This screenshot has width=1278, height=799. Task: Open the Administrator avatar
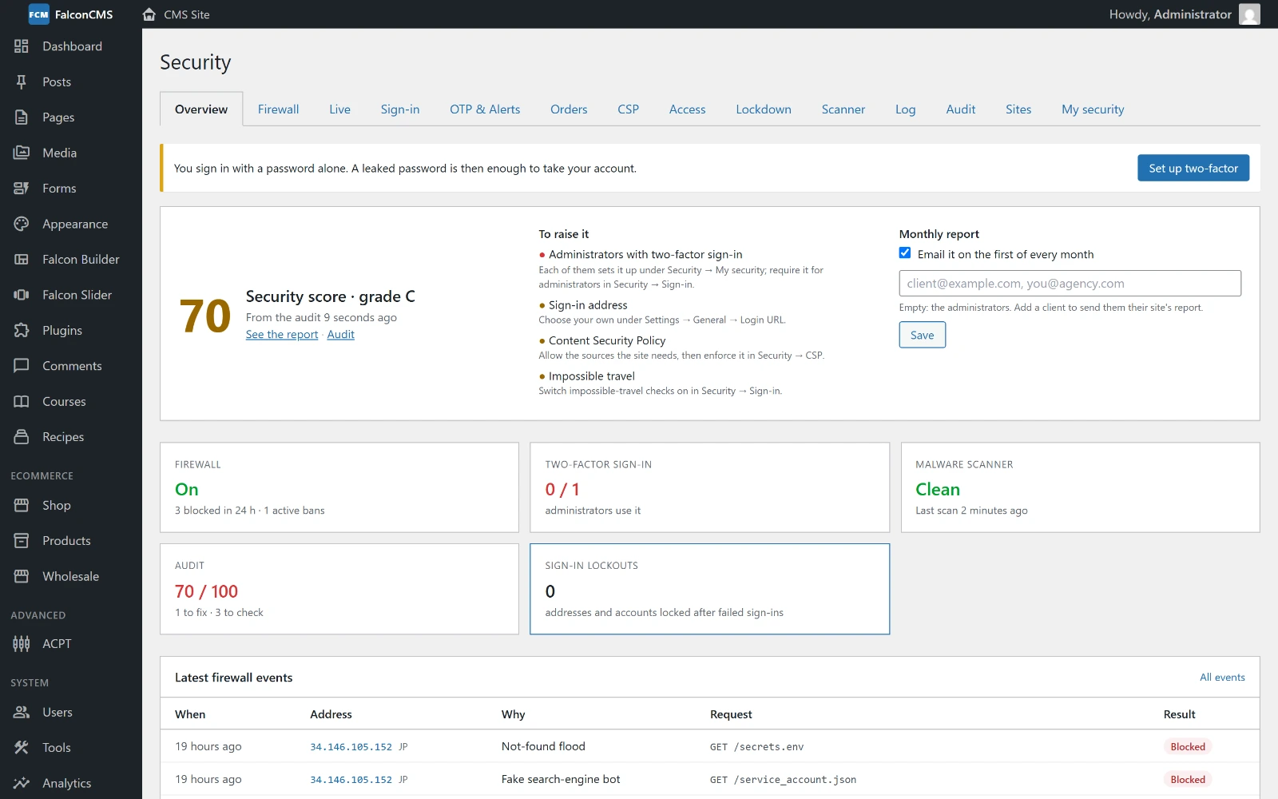[1249, 14]
